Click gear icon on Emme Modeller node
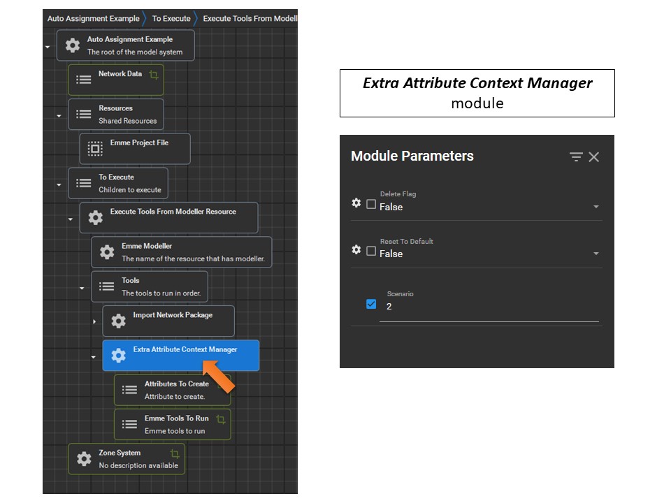This screenshot has height=503, width=671. pos(106,252)
